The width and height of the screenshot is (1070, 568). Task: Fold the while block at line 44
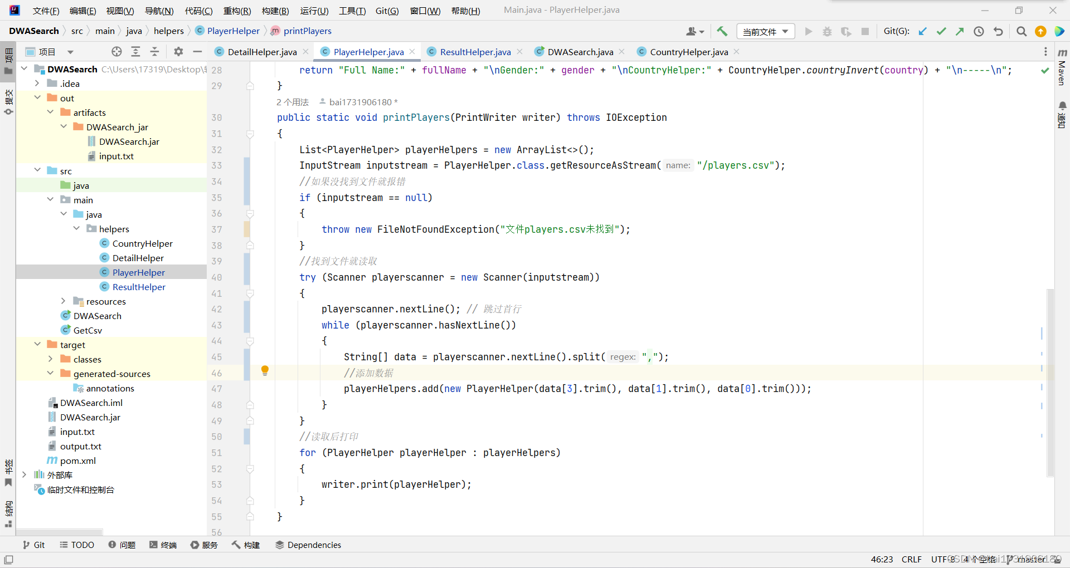point(250,341)
